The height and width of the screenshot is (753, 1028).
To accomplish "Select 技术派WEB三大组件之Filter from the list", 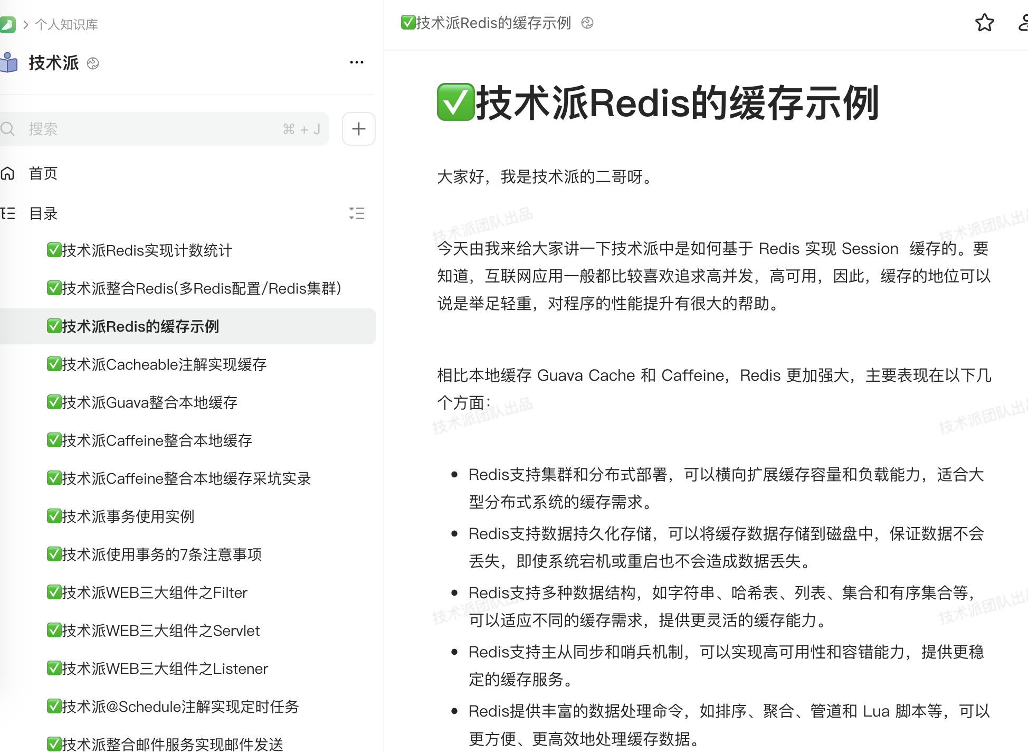I will 147,592.
